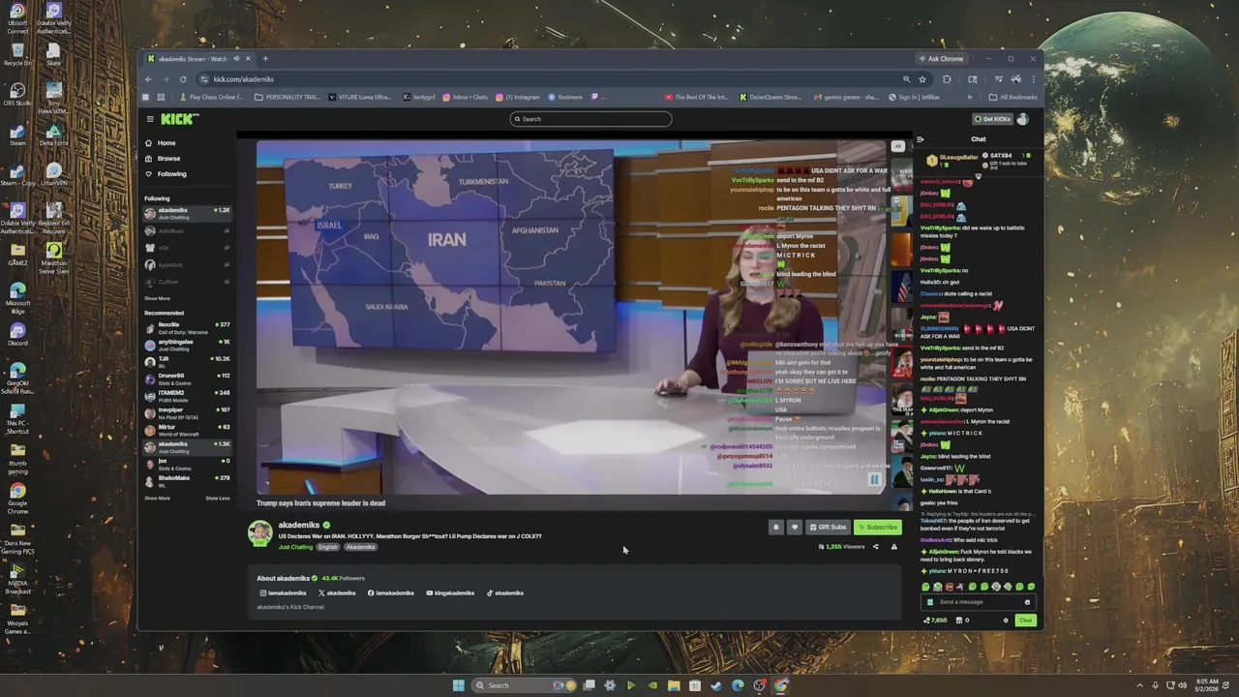Mute the akademiks Stream tab audio
The width and height of the screenshot is (1239, 697).
[x=236, y=59]
